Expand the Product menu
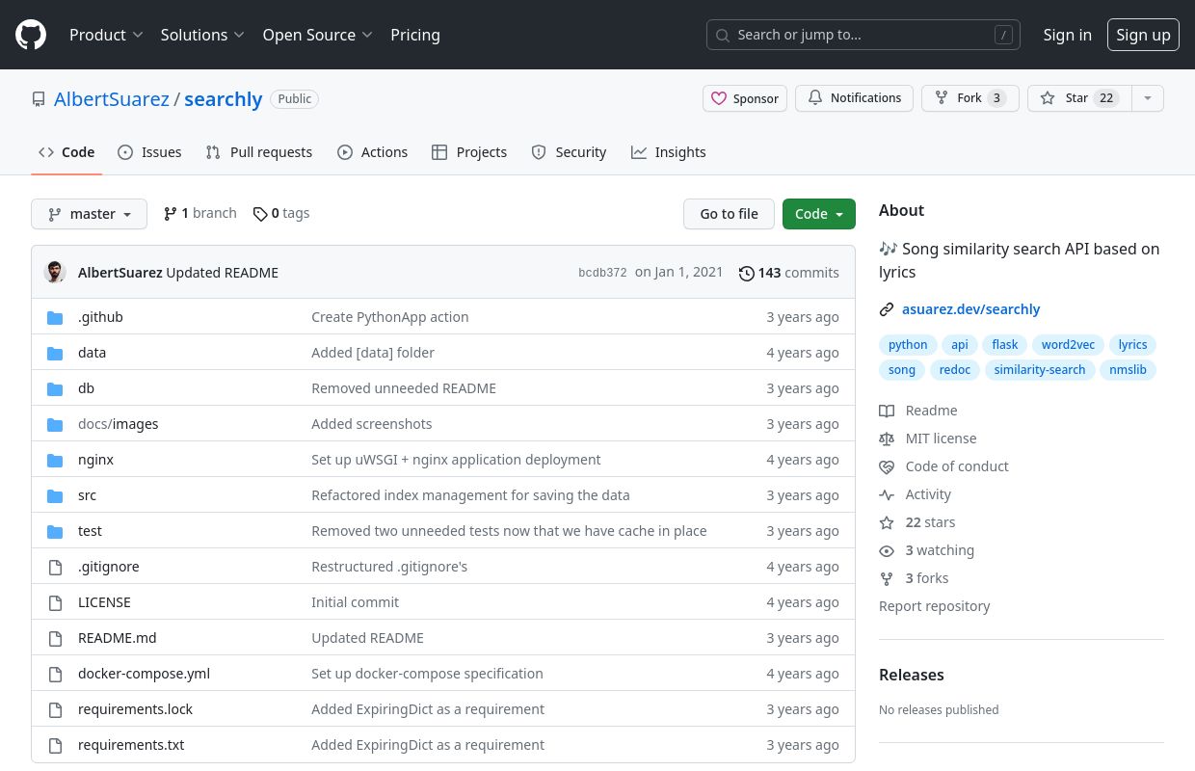 (106, 35)
